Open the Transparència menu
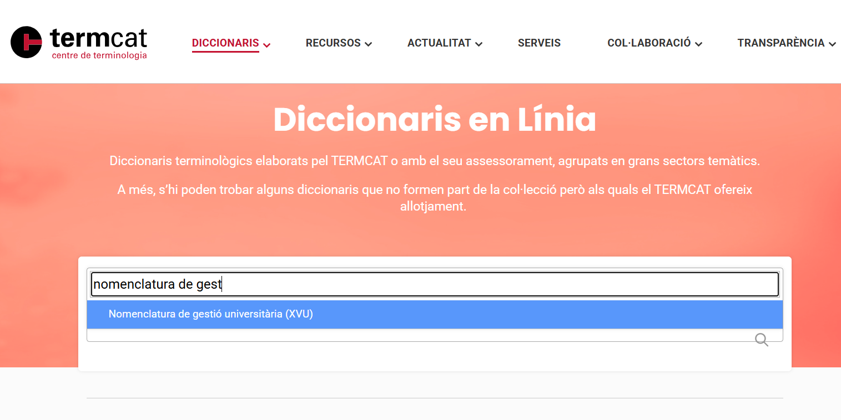The image size is (841, 420). tap(780, 43)
